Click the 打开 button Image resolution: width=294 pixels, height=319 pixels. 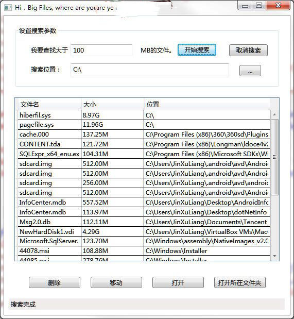tap(178, 282)
